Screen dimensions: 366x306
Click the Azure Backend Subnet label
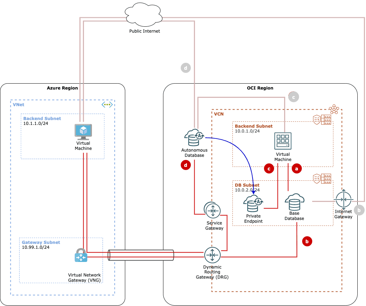[x=42, y=118]
